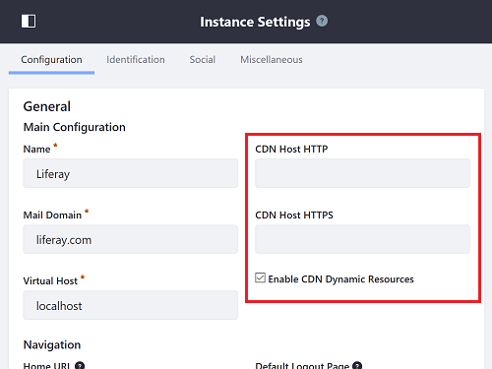
Task: Click the General section heading
Action: coord(47,106)
